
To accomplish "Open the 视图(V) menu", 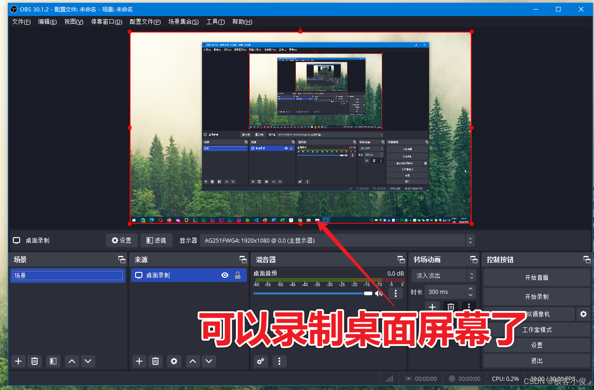I will tap(74, 22).
